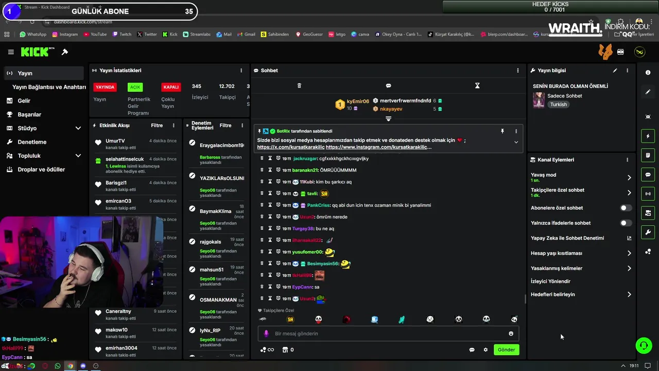The width and height of the screenshot is (659, 371).
Task: Expand Topluluk section in left sidebar
Action: [x=78, y=156]
